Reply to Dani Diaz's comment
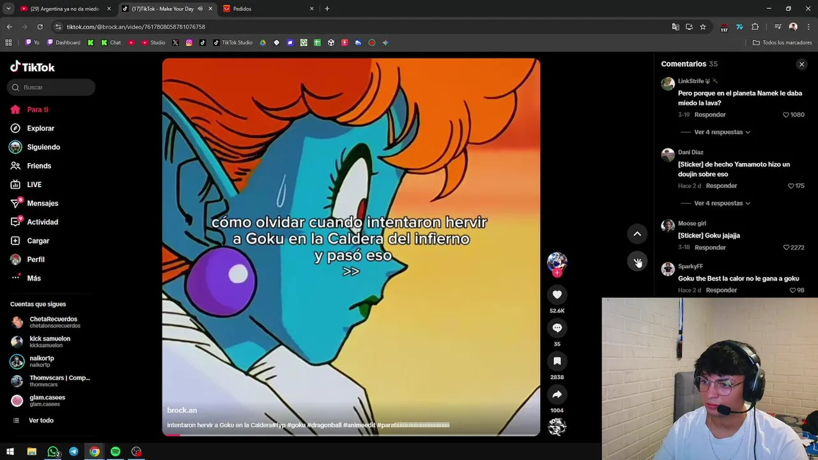818x460 pixels. click(x=722, y=186)
